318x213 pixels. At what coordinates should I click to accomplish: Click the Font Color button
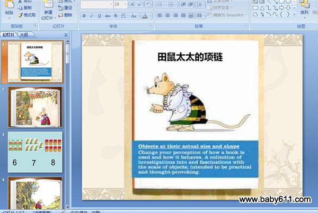(145, 15)
